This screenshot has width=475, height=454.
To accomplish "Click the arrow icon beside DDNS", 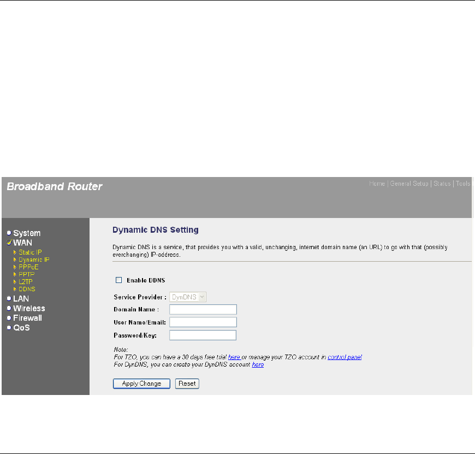I will pos(15,289).
